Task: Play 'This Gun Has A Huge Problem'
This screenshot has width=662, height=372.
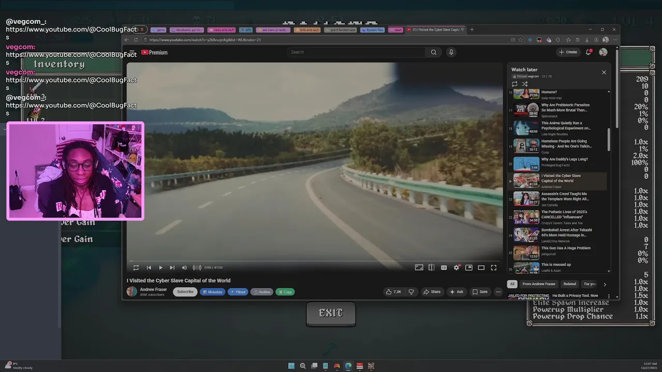Action: (558, 253)
